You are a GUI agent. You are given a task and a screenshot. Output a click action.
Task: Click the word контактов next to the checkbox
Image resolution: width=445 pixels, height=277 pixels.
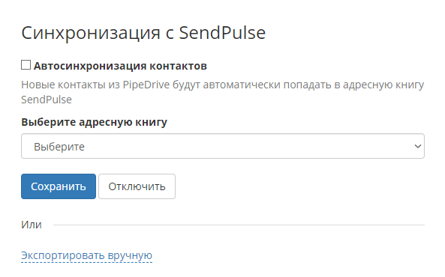tap(179, 66)
